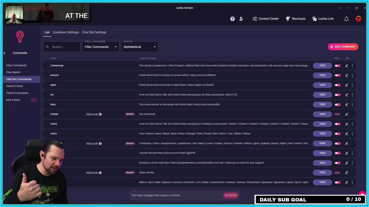369x207 pixels.
Task: Open the help question mark icon
Action: [232, 19]
